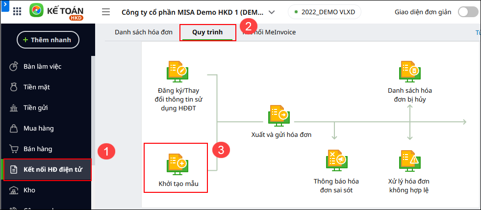Open the Khởi tạo mẫu icon
The height and width of the screenshot is (210, 481).
pyautogui.click(x=177, y=164)
